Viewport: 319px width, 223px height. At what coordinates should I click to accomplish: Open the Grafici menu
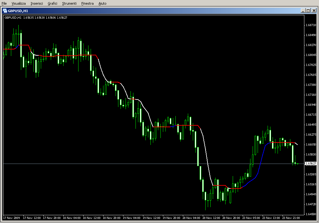click(52, 3)
